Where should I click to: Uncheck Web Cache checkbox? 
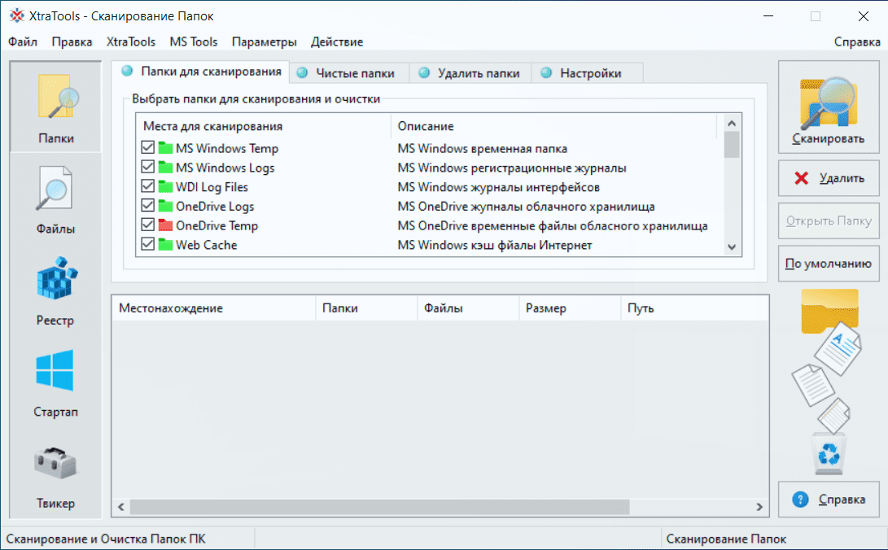[148, 244]
